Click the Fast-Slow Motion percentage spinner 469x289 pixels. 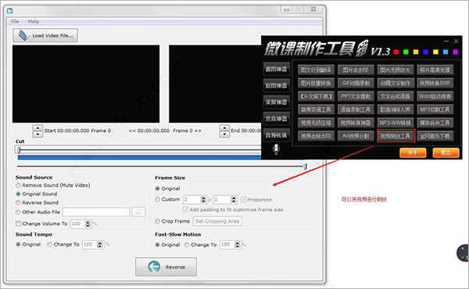tap(238, 244)
